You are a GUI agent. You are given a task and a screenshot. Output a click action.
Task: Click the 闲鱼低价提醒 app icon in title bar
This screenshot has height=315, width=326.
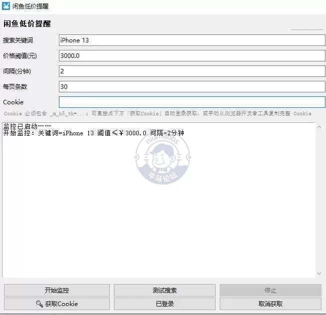(6, 6)
